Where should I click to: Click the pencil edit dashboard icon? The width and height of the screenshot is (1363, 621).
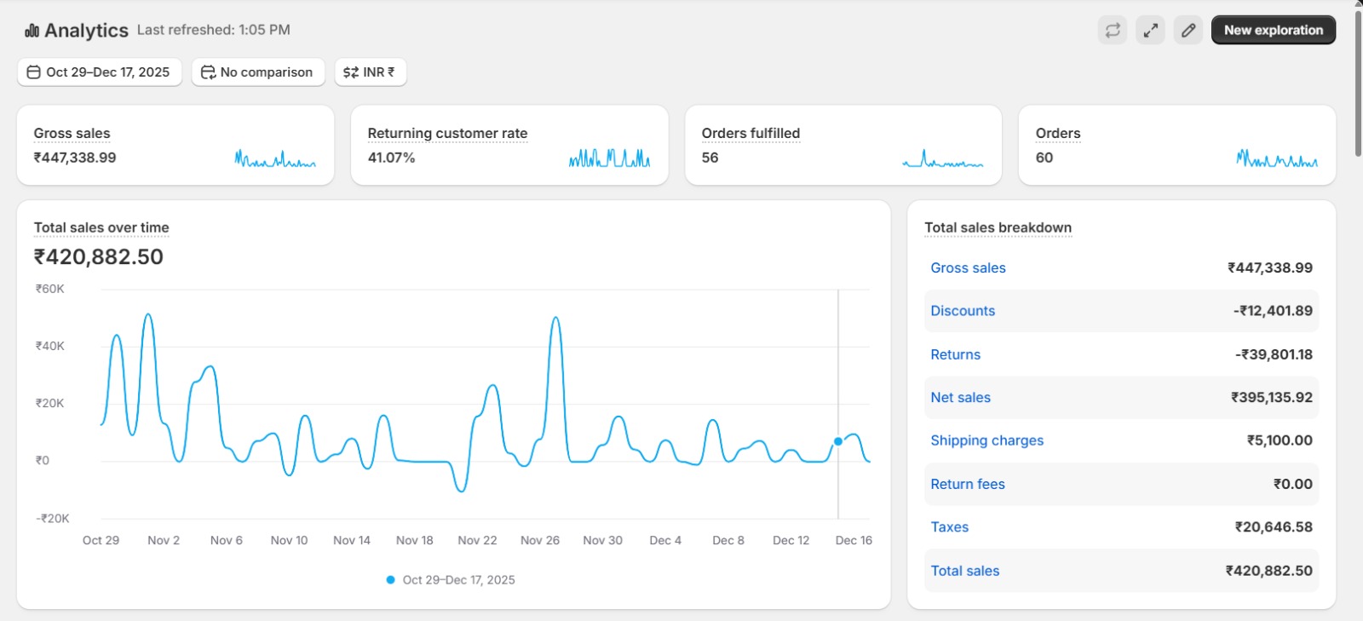point(1188,31)
